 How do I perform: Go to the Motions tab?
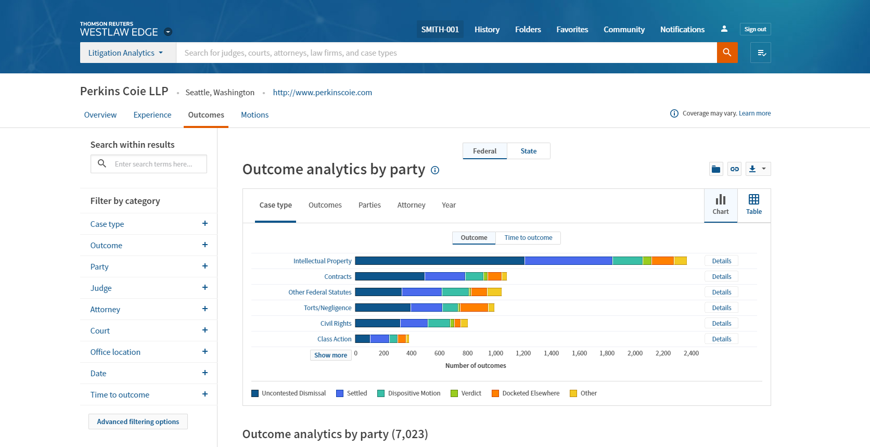pos(254,115)
